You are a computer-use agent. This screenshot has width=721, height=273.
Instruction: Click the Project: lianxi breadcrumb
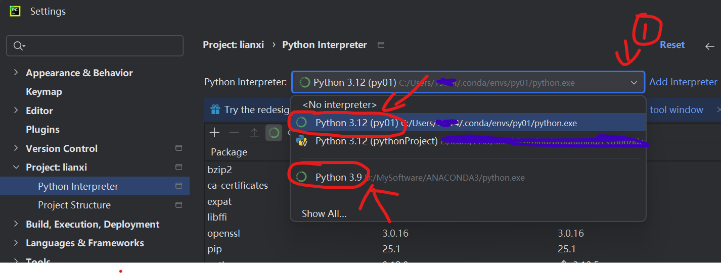pyautogui.click(x=233, y=45)
